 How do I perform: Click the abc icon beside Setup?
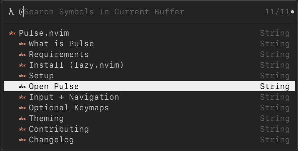coord(22,76)
